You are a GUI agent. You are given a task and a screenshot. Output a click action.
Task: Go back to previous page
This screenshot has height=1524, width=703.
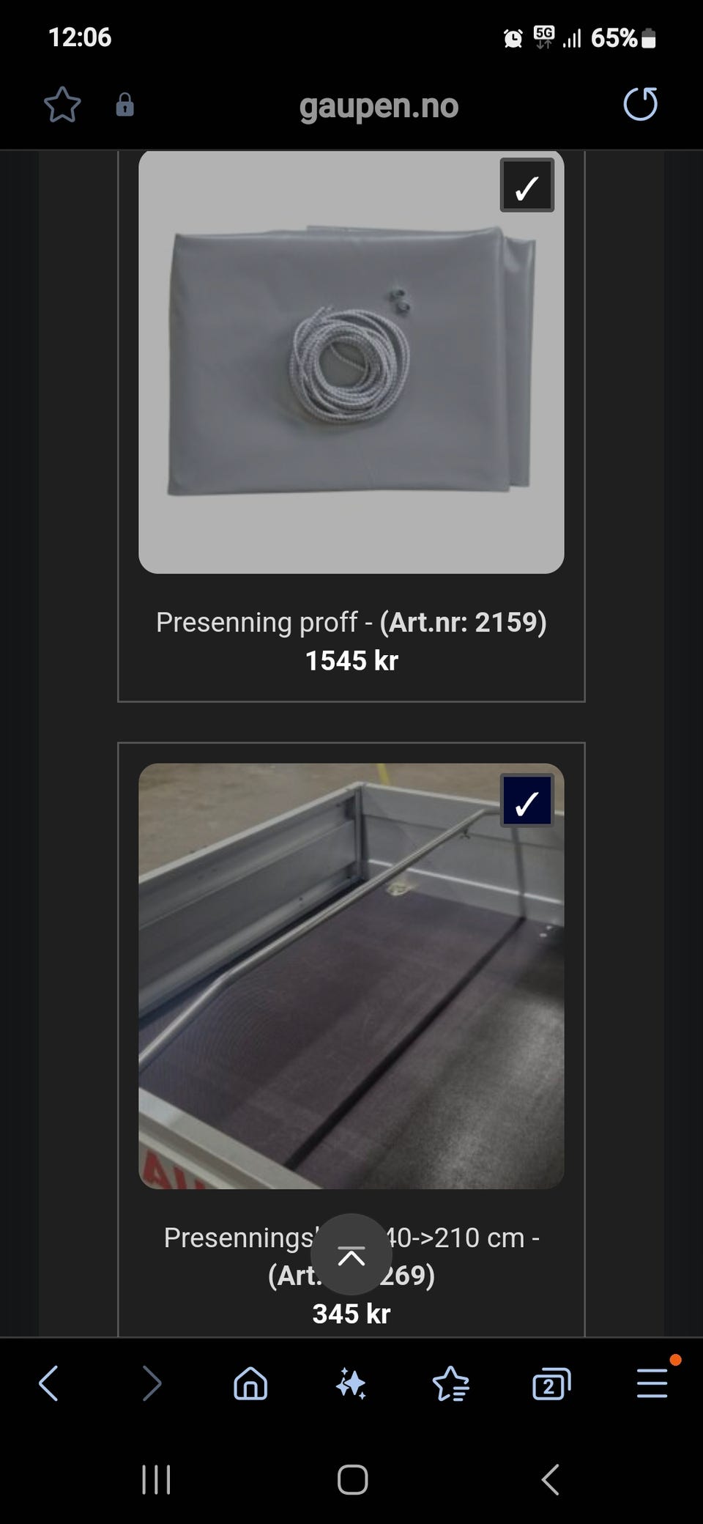click(49, 1383)
